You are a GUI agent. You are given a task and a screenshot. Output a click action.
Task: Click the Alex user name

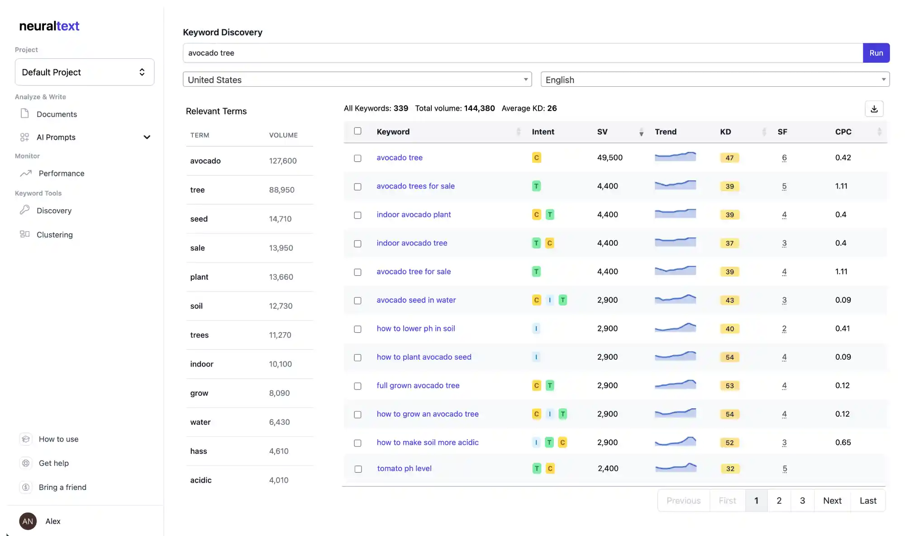click(53, 521)
